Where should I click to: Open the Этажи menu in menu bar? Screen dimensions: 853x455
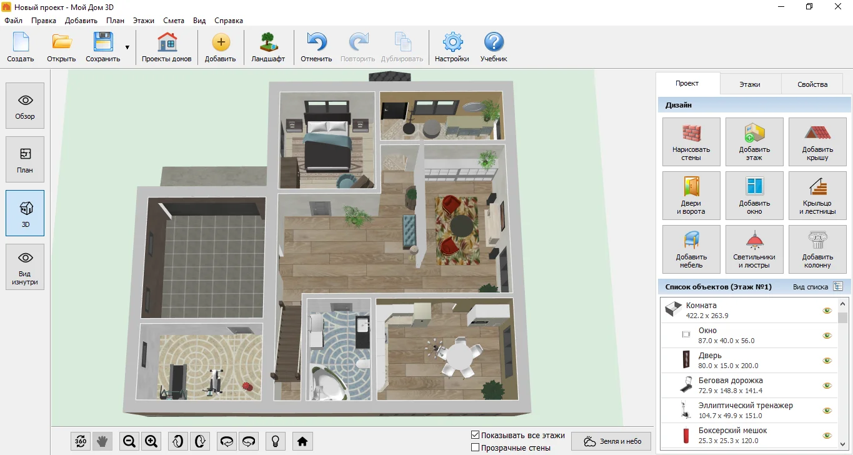(x=143, y=21)
